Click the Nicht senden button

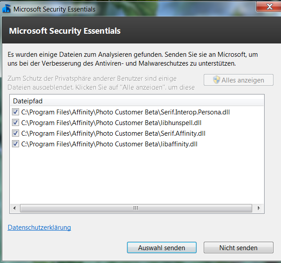click(238, 247)
